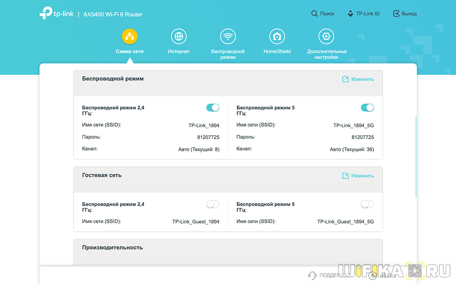Click the TP-Link logo in header
This screenshot has width=456, height=285.
pyautogui.click(x=57, y=14)
